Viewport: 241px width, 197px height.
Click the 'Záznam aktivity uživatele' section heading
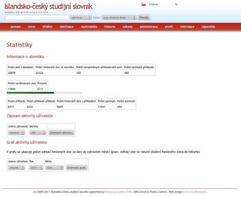click(x=30, y=116)
